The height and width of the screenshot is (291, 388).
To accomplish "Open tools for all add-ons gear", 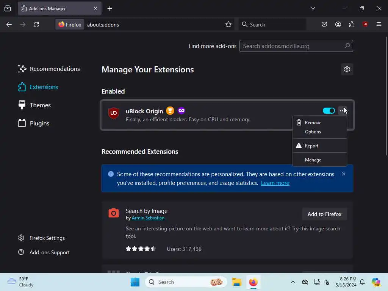I will click(x=347, y=70).
